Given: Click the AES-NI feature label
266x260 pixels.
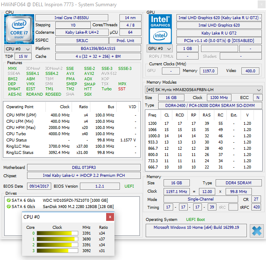Looking at the screenshot, I should coord(15,94).
